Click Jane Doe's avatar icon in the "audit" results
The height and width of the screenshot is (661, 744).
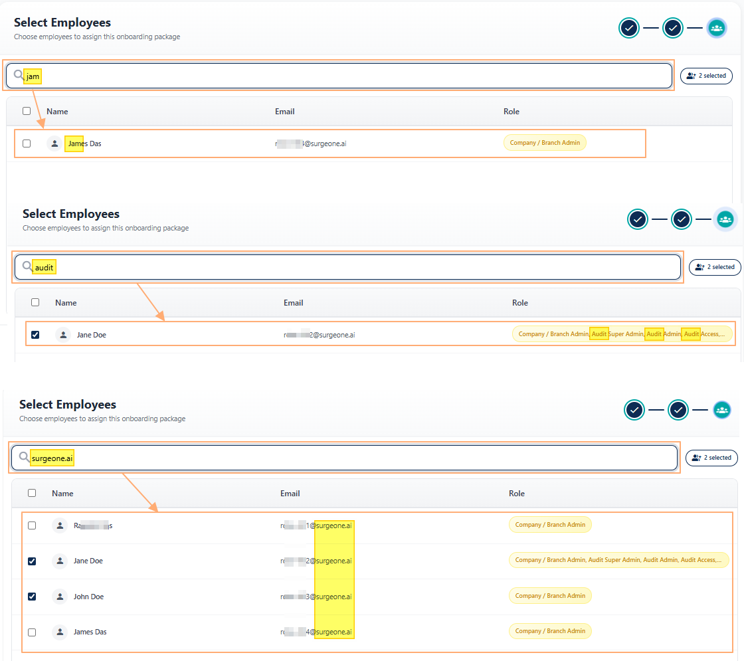click(x=63, y=335)
